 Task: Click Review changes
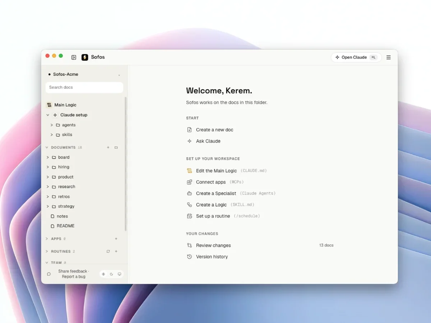[x=213, y=245]
